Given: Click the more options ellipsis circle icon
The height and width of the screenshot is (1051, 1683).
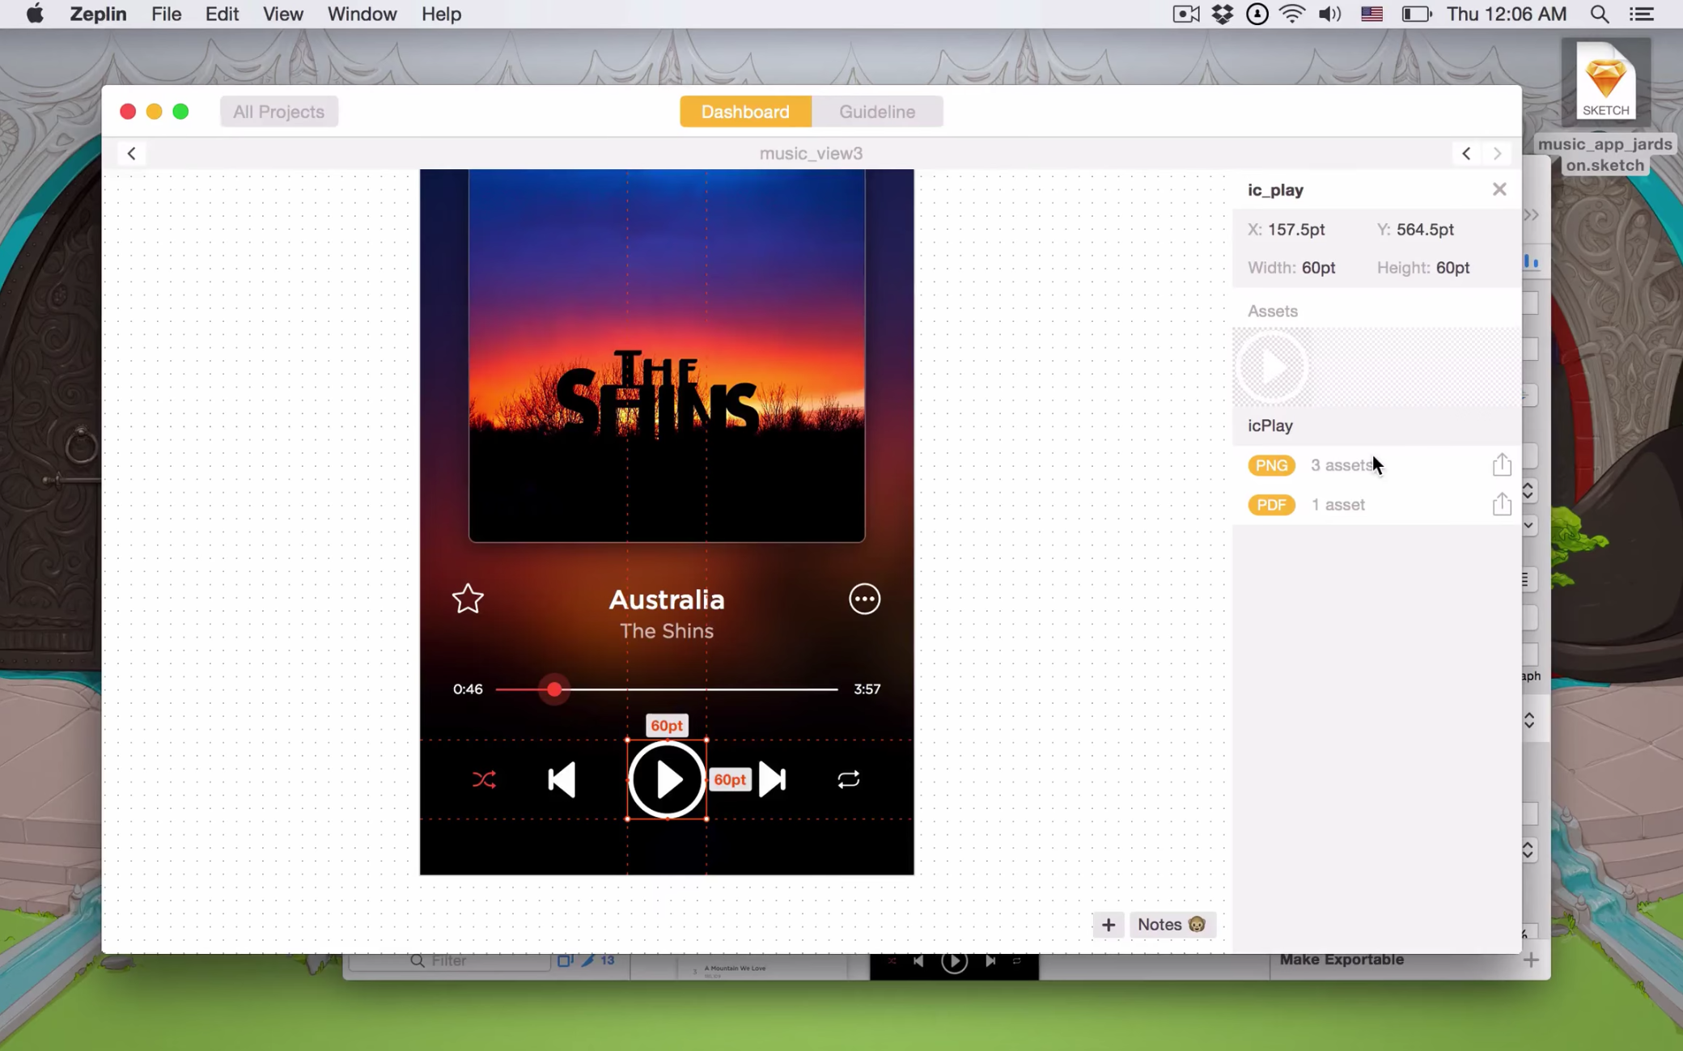Looking at the screenshot, I should pos(864,599).
